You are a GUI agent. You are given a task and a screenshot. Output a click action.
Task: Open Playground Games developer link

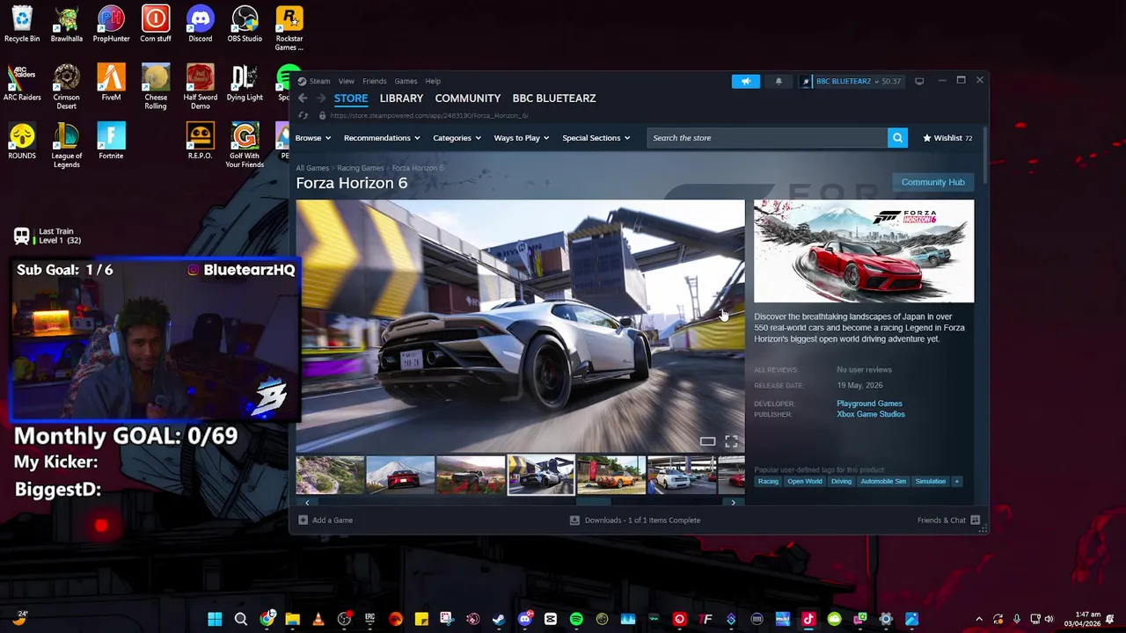click(869, 404)
